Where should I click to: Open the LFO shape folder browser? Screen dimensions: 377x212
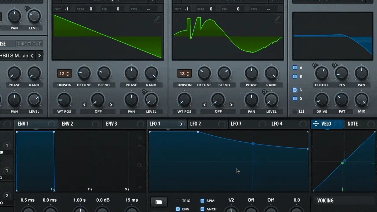159,202
